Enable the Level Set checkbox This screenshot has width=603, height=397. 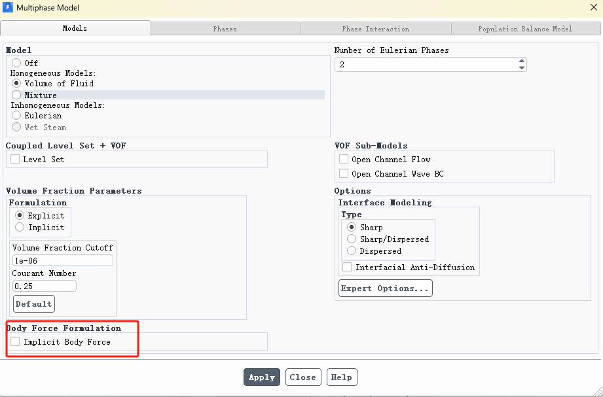pos(15,160)
